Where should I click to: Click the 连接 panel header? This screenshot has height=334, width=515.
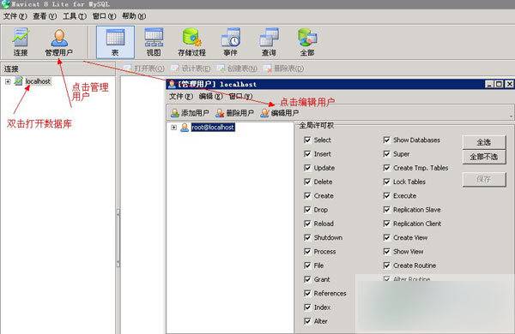pos(58,69)
